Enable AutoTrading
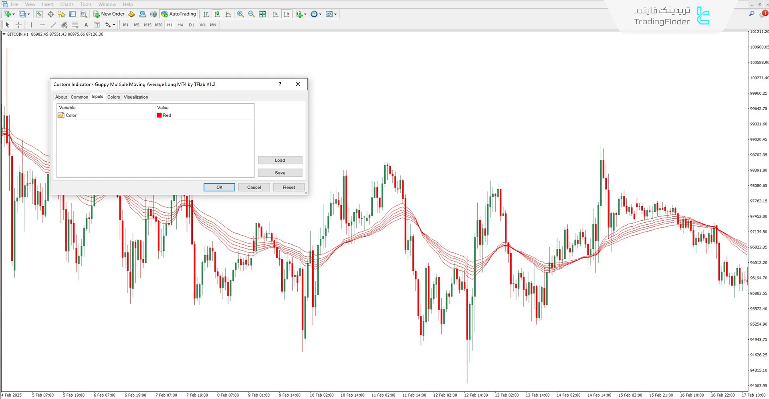This screenshot has width=769, height=399. click(178, 14)
